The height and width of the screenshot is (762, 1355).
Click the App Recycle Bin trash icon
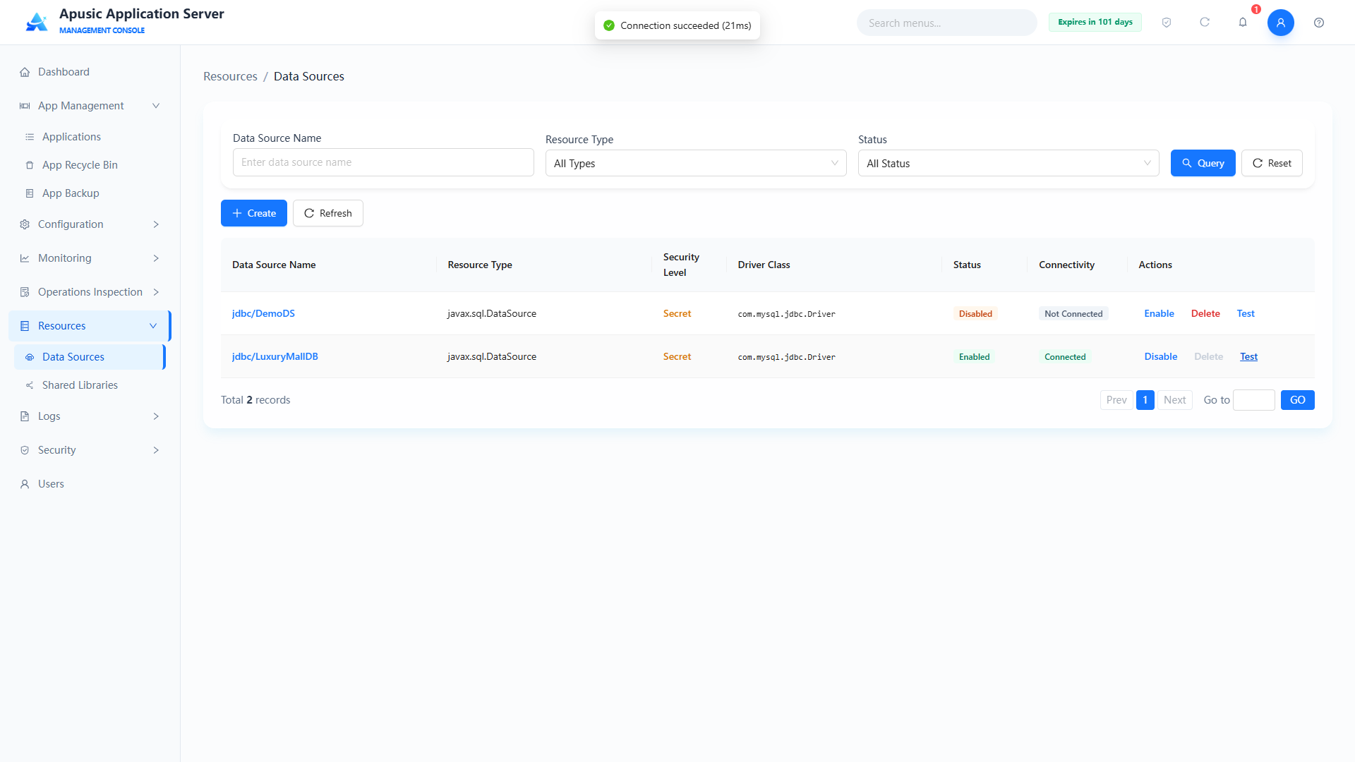pos(30,165)
